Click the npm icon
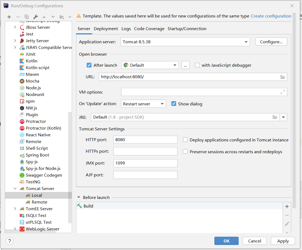Screen dimensions: 302x250 pos(22,101)
